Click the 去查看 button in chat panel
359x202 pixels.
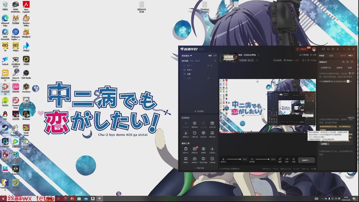(324, 144)
